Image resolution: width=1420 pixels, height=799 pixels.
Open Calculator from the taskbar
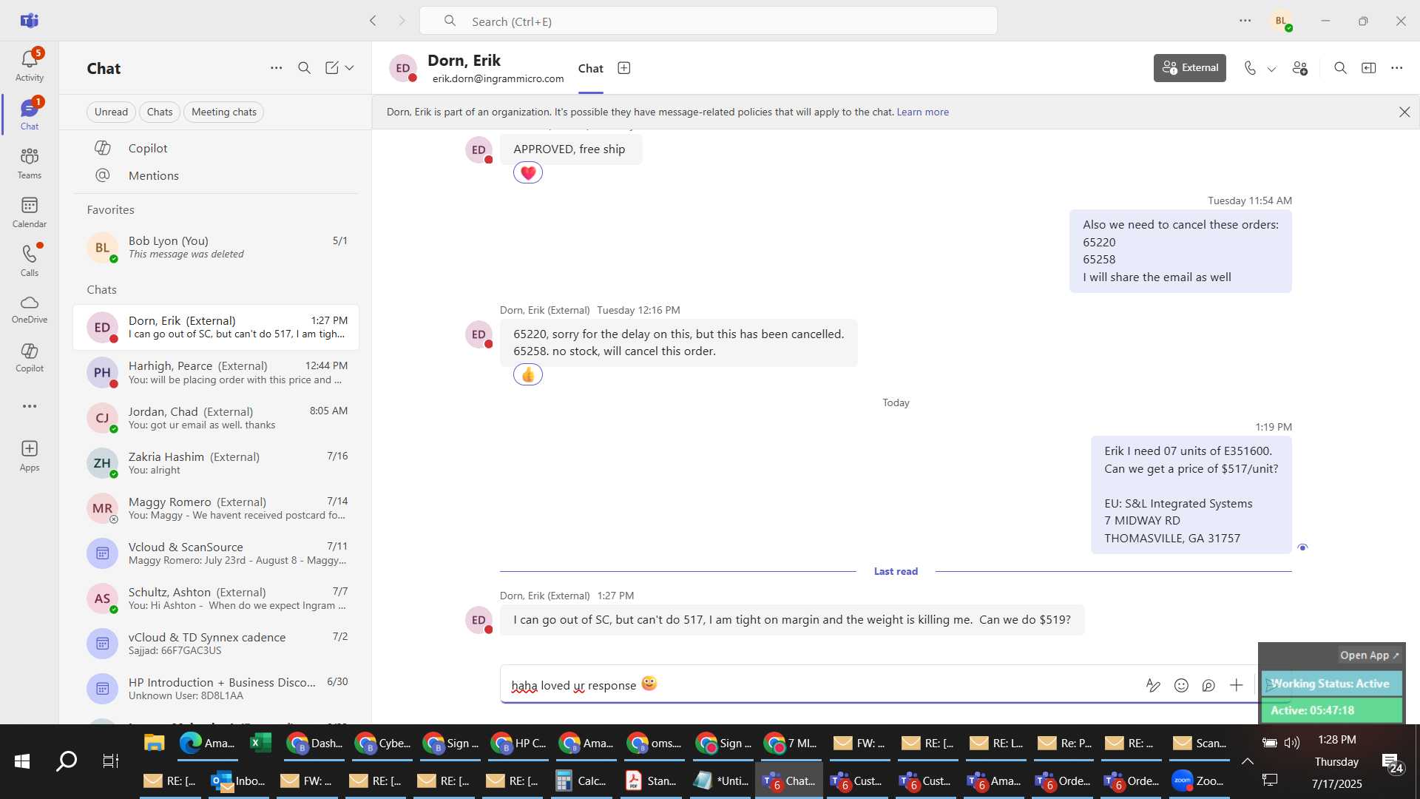(x=581, y=781)
